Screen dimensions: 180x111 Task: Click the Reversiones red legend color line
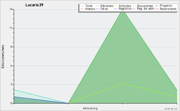pyautogui.click(x=157, y=9)
